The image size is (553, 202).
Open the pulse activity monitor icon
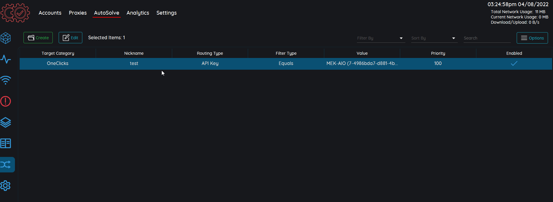pos(6,59)
